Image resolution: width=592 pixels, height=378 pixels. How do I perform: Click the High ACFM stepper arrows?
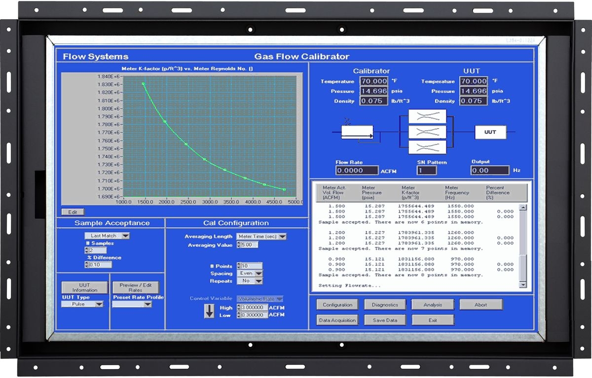239,308
